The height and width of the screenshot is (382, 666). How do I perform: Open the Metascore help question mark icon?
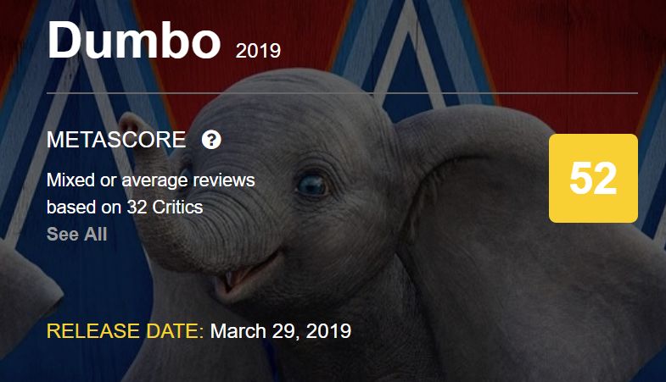pyautogui.click(x=211, y=140)
